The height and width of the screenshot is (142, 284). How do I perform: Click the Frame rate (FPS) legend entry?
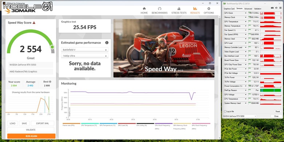71,124
